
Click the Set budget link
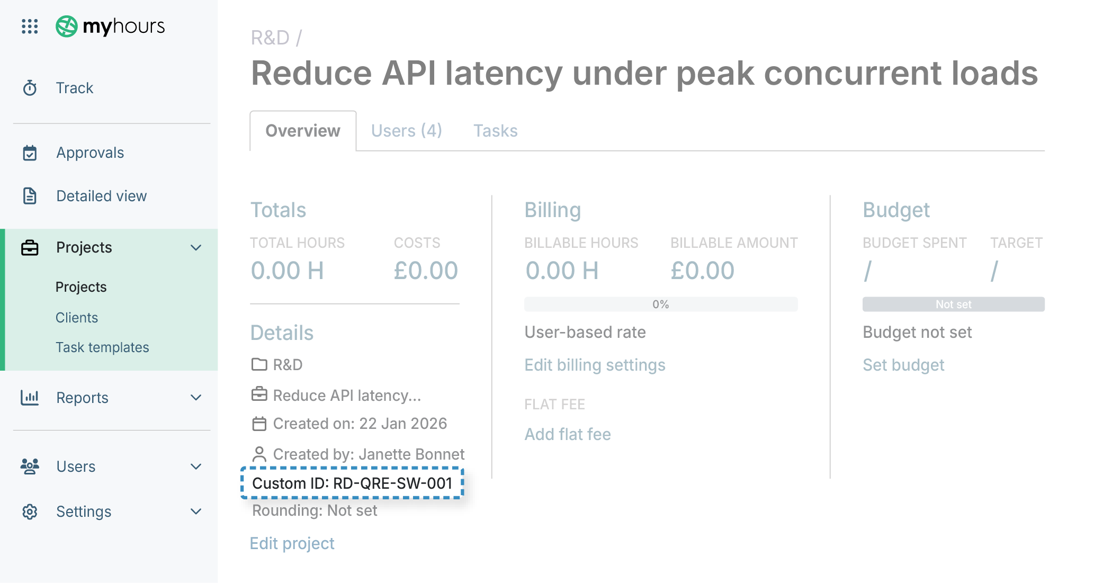(x=903, y=365)
